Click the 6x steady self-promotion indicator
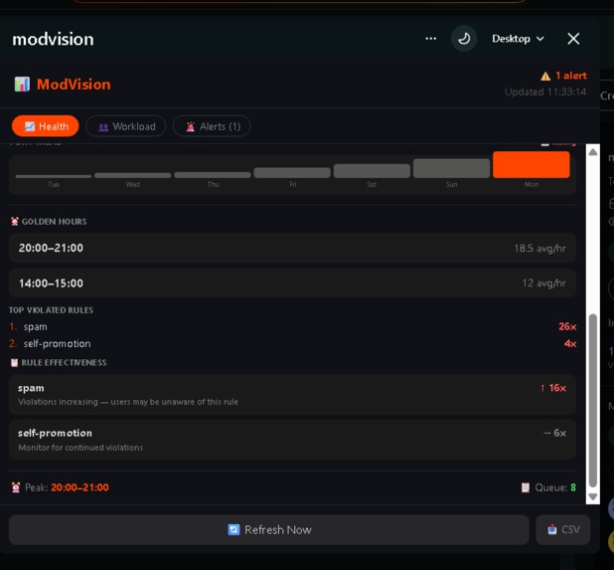This screenshot has height=570, width=614. (554, 433)
